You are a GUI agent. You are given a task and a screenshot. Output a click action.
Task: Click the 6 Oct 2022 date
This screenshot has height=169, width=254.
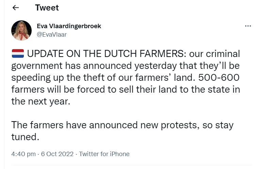[57, 154]
